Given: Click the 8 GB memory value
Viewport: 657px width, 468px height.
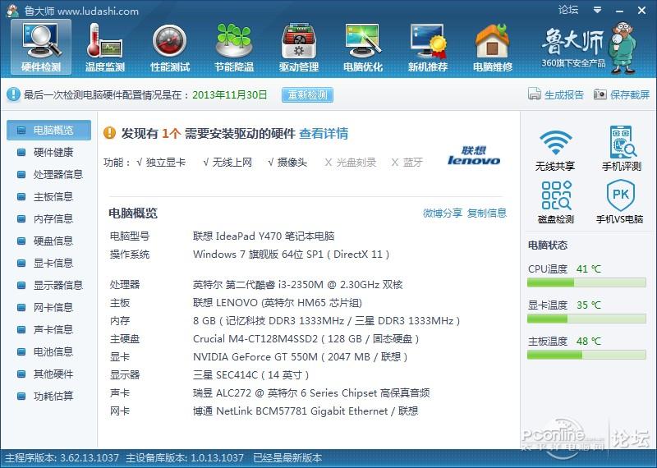Looking at the screenshot, I should tap(326, 321).
